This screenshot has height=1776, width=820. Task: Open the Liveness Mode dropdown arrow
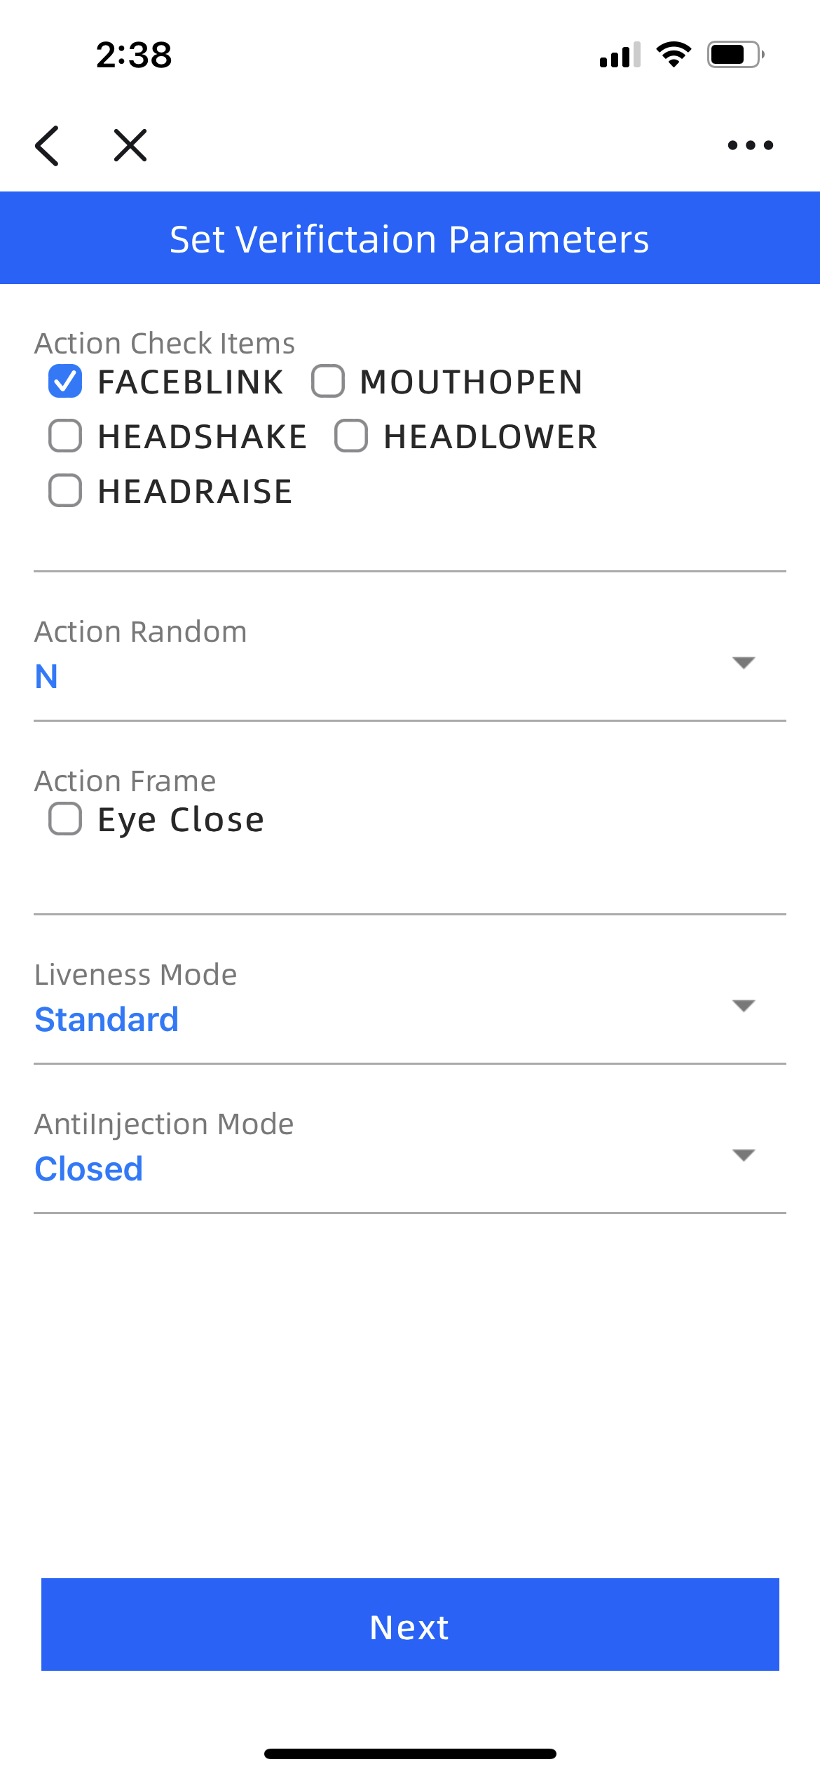coord(743,1006)
